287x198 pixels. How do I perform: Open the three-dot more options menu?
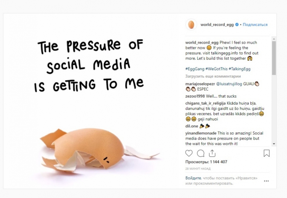point(266,181)
